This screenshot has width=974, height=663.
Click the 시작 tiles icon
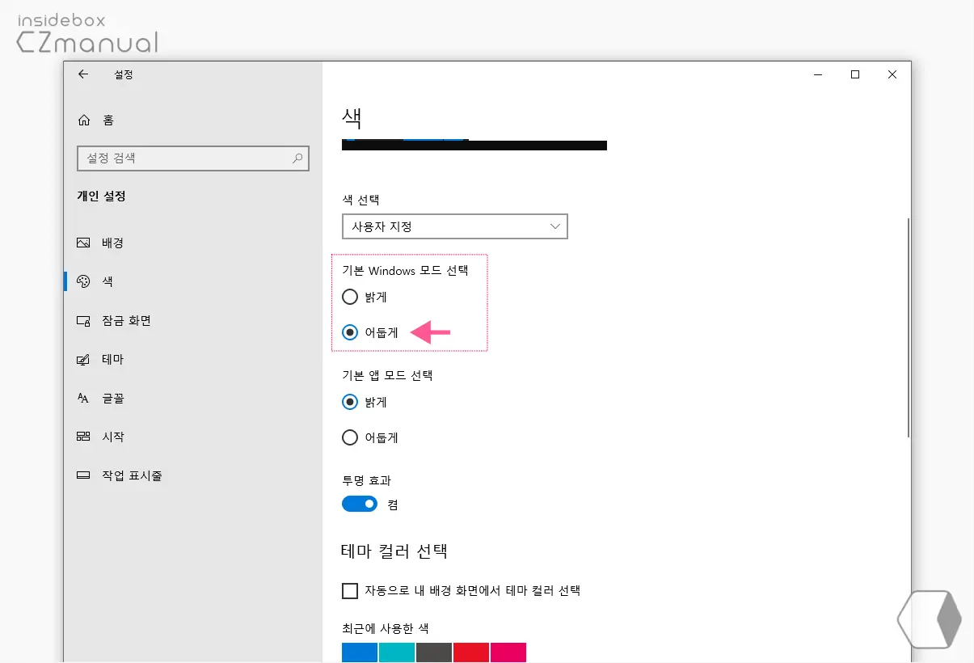pyautogui.click(x=83, y=437)
